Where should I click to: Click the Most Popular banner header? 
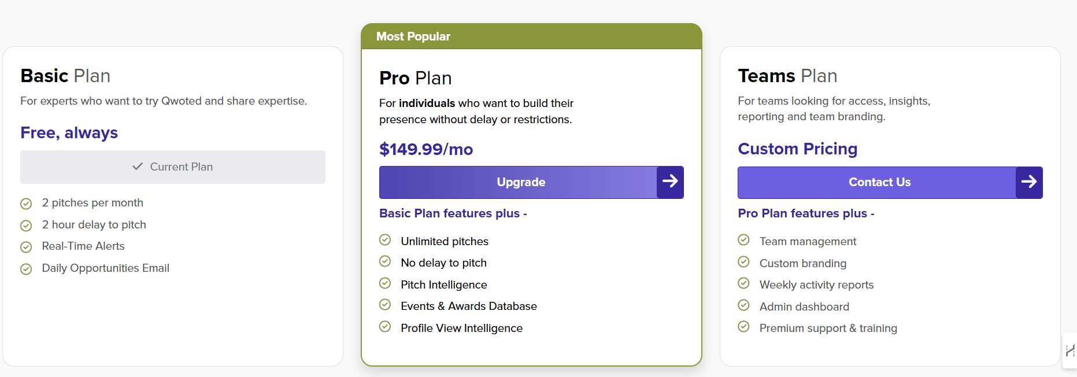coord(413,36)
